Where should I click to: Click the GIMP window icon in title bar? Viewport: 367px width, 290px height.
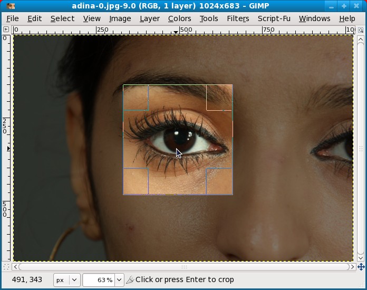11,6
